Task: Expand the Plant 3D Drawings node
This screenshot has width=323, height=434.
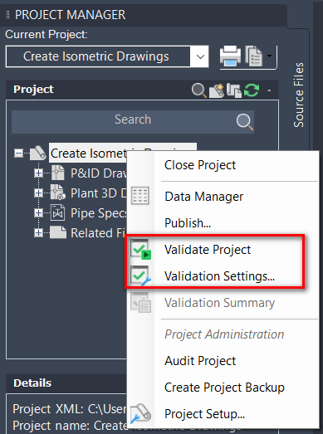Action: (38, 193)
